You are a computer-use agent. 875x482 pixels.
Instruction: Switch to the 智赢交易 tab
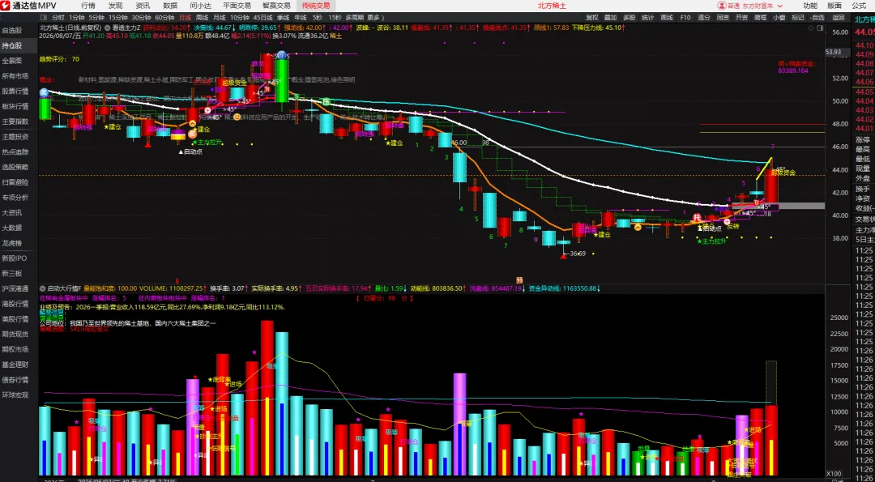[x=276, y=6]
